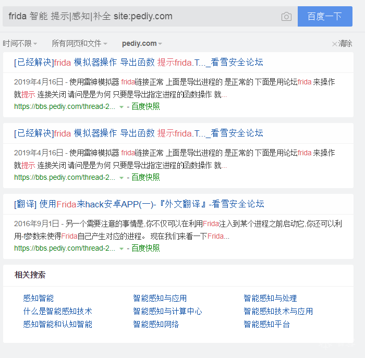Click 清除 to clear filters

tap(342, 43)
